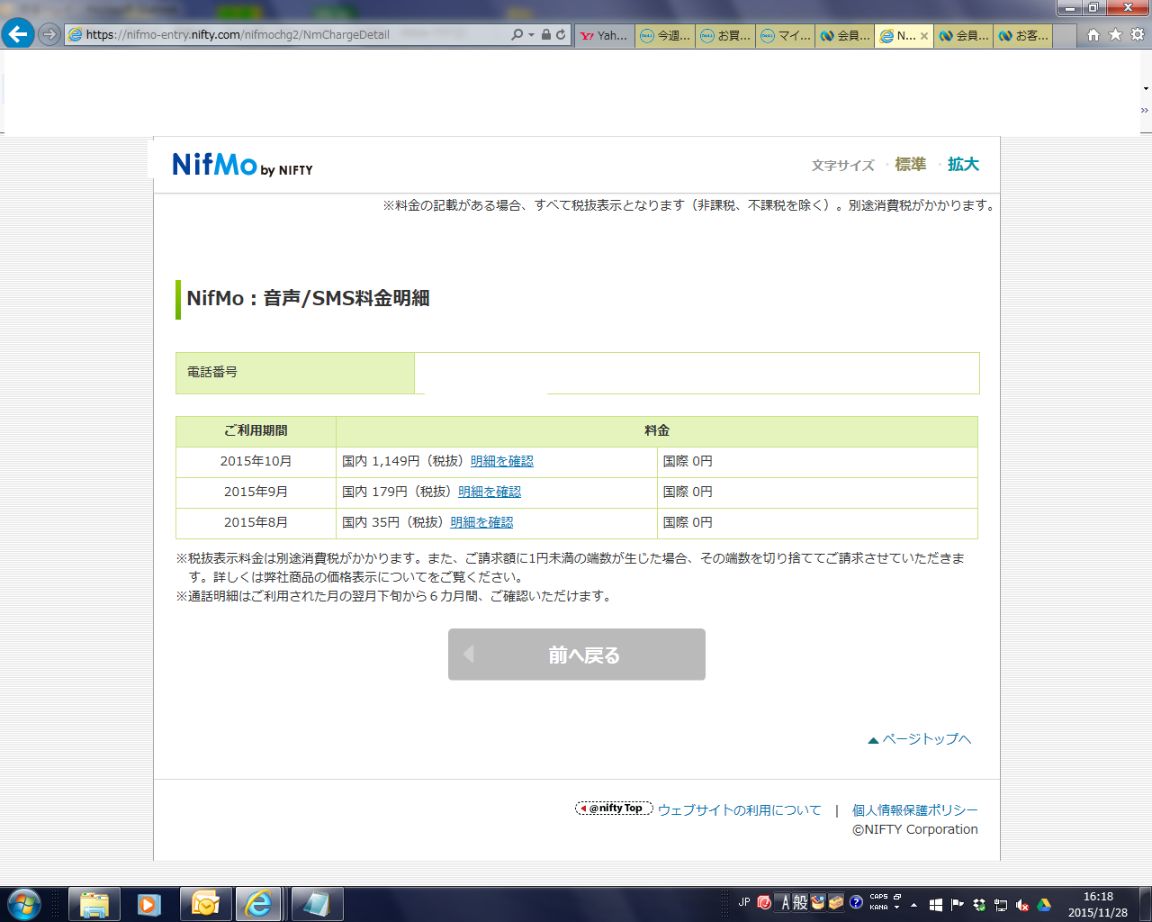Toggle the KANA indicator in language bar
This screenshot has width=1152, height=922.
[x=878, y=908]
